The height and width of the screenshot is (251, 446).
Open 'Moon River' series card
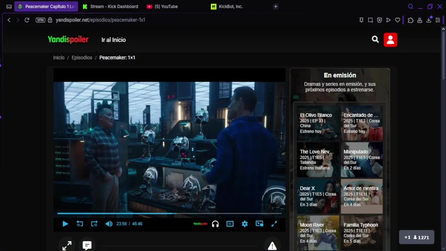318,233
